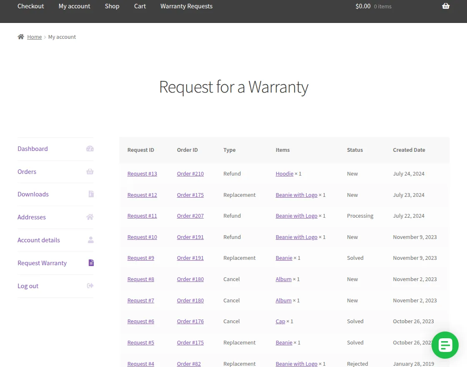The width and height of the screenshot is (467, 367).
Task: Click the Account details person icon
Action: (x=90, y=240)
